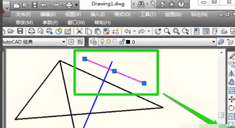This screenshot has width=235, height=128.
Task: Click the key sign-in icon
Action: click(x=154, y=4)
